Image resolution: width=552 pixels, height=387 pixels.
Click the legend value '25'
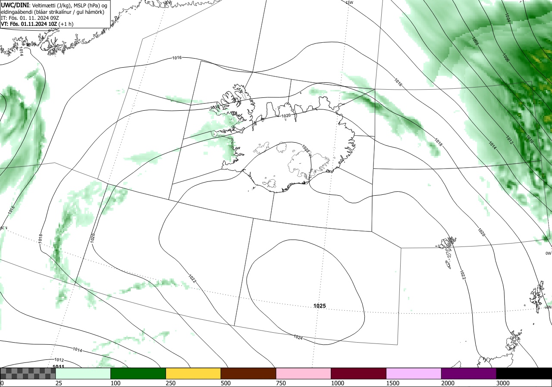pyautogui.click(x=59, y=383)
